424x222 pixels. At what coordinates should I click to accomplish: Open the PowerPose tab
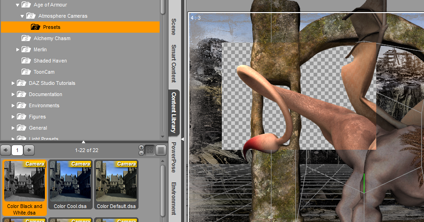(174, 157)
